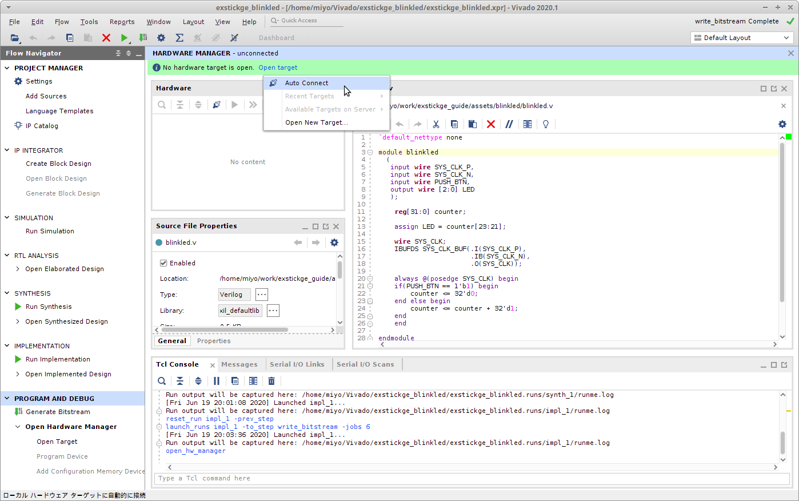
Task: Click Auto Connect icon in Hardware toolbar
Action: coord(217,105)
